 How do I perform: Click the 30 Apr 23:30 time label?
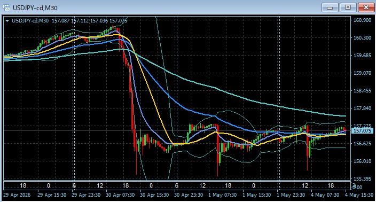[x=189, y=195]
